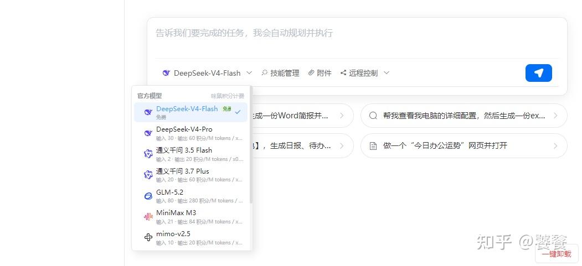Viewport: 582px width, 266px height.
Task: Choose DeepSeek-V4-Pro from the model list
Action: coord(190,133)
